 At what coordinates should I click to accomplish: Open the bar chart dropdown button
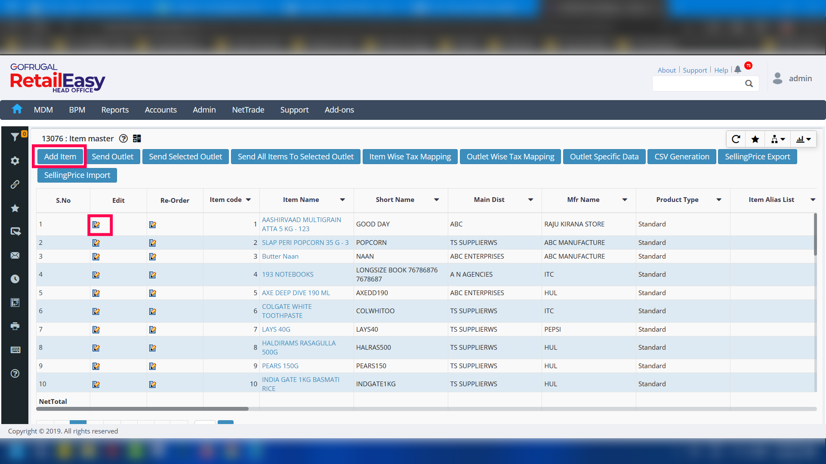click(x=803, y=139)
